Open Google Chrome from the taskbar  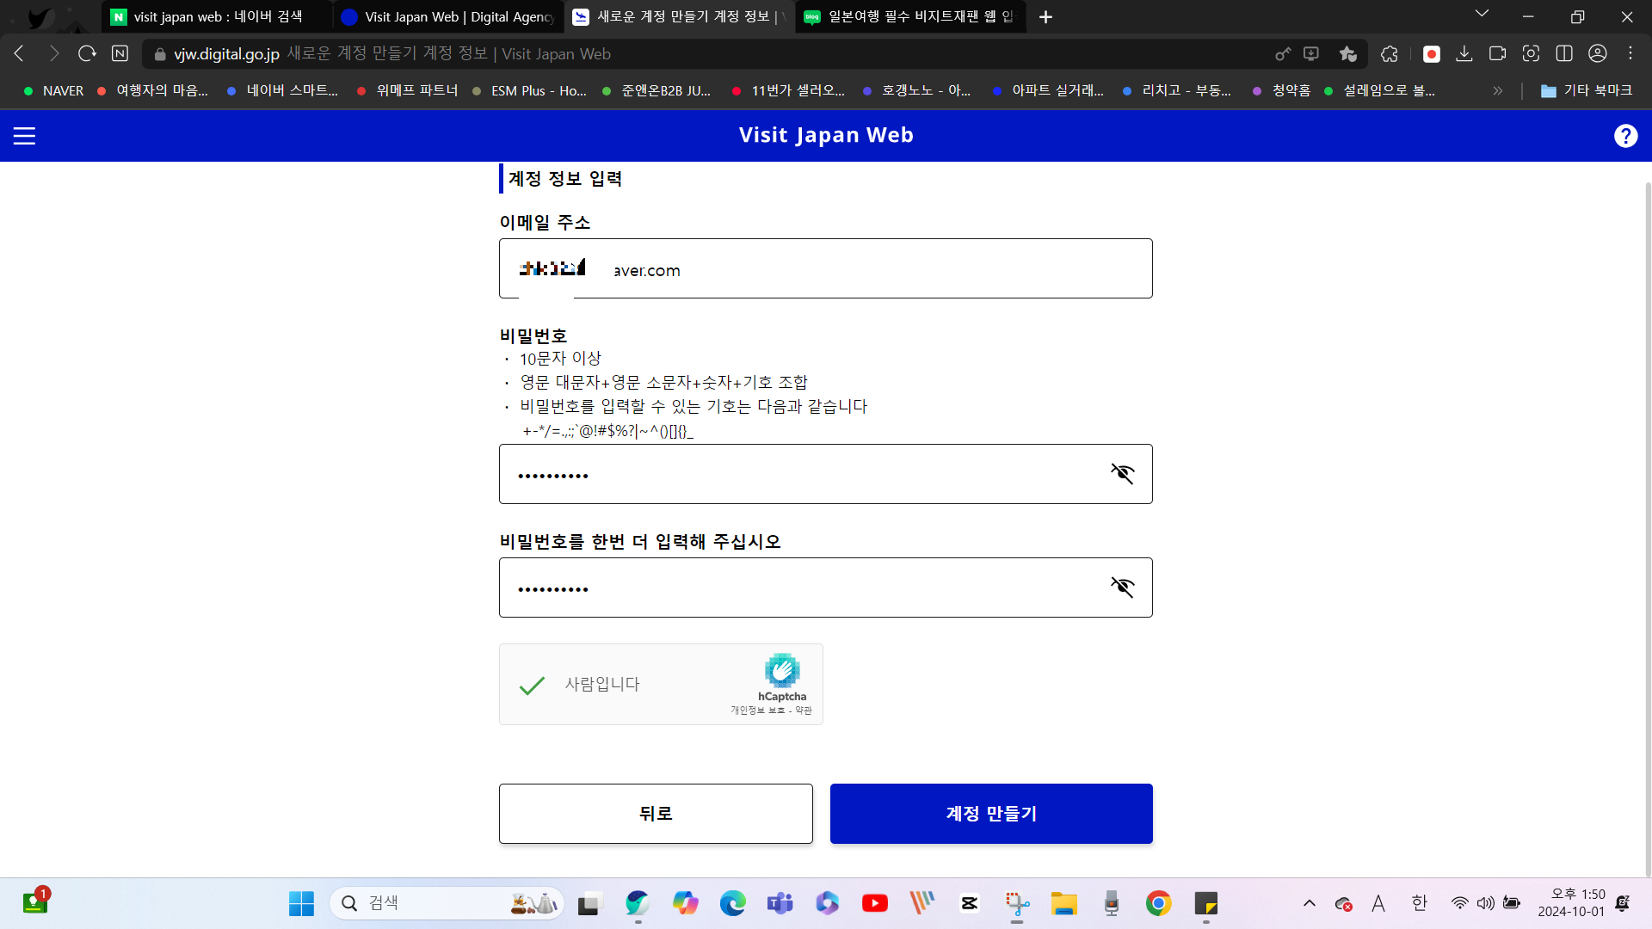pos(1158,903)
